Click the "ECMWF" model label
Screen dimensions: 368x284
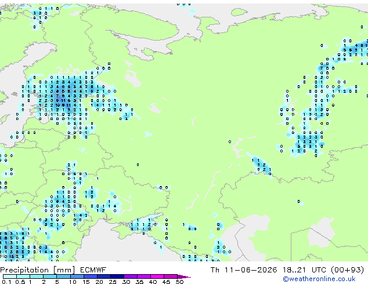tap(93, 270)
